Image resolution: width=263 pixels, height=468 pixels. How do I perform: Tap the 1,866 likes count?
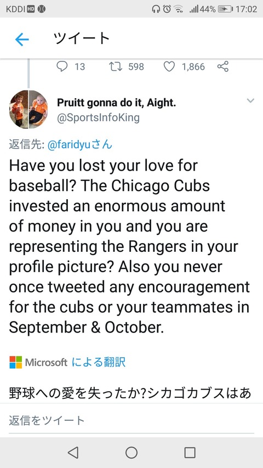193,66
